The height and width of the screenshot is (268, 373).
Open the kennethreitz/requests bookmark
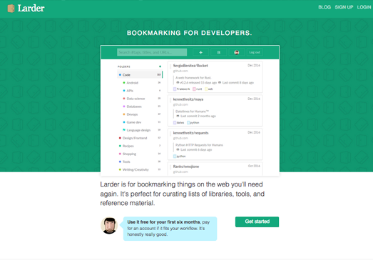[191, 133]
